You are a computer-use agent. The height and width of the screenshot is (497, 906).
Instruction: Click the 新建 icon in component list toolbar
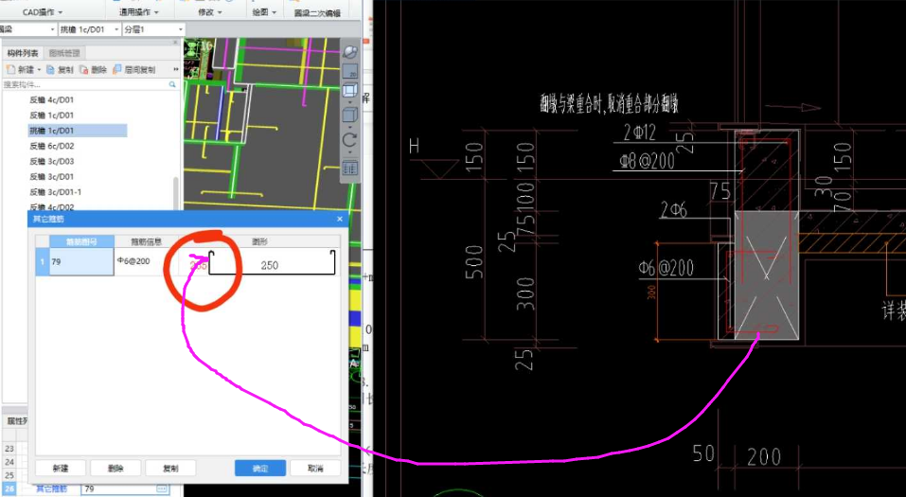(x=10, y=69)
